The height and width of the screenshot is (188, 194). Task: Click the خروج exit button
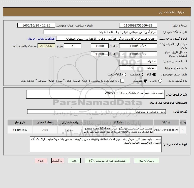pyautogui.click(x=41, y=161)
